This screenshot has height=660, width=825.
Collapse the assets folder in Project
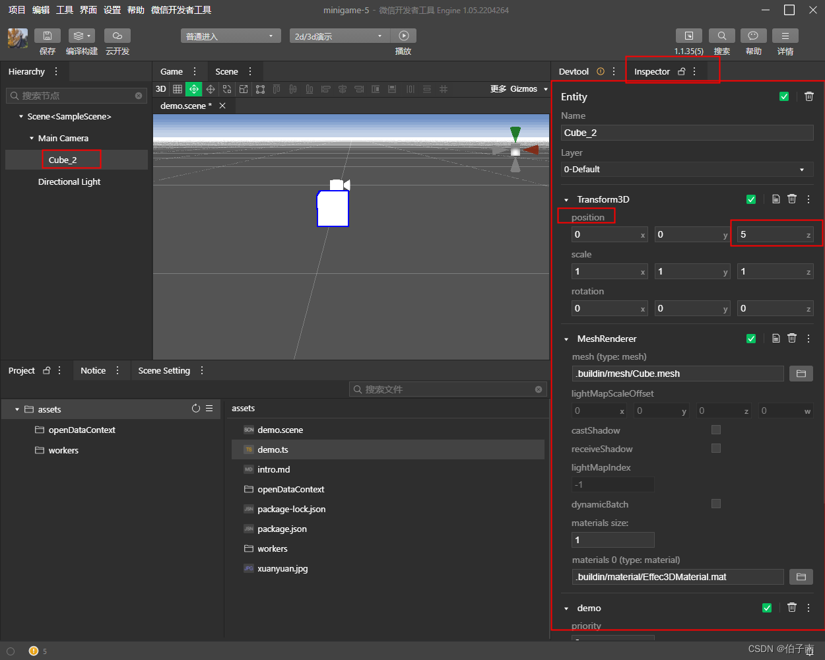click(x=17, y=410)
